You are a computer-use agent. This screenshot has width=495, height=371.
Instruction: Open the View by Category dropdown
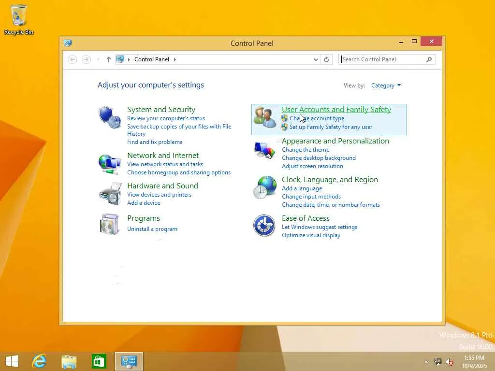click(386, 86)
